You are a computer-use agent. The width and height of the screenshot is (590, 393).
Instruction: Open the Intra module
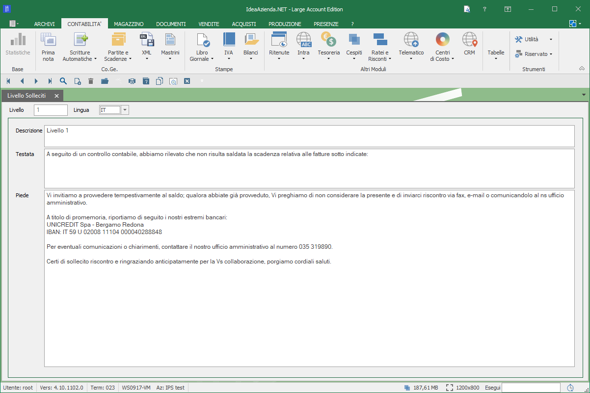(304, 47)
